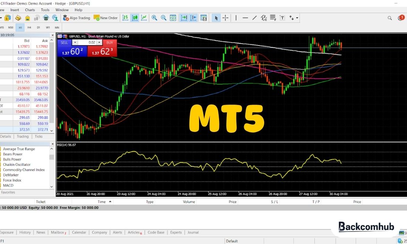The height and width of the screenshot is (244, 407).
Task: Open the volume dropdown arrow beside 0.02
Action: pos(75,43)
